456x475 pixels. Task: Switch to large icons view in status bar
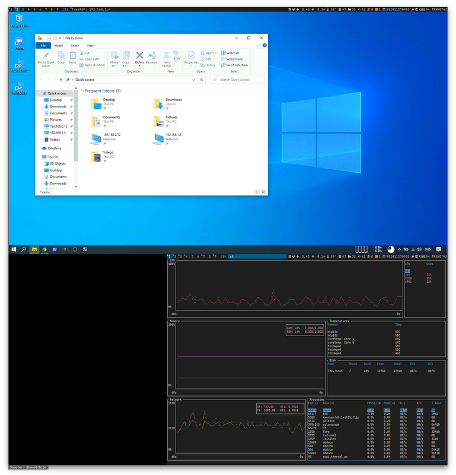coord(264,192)
